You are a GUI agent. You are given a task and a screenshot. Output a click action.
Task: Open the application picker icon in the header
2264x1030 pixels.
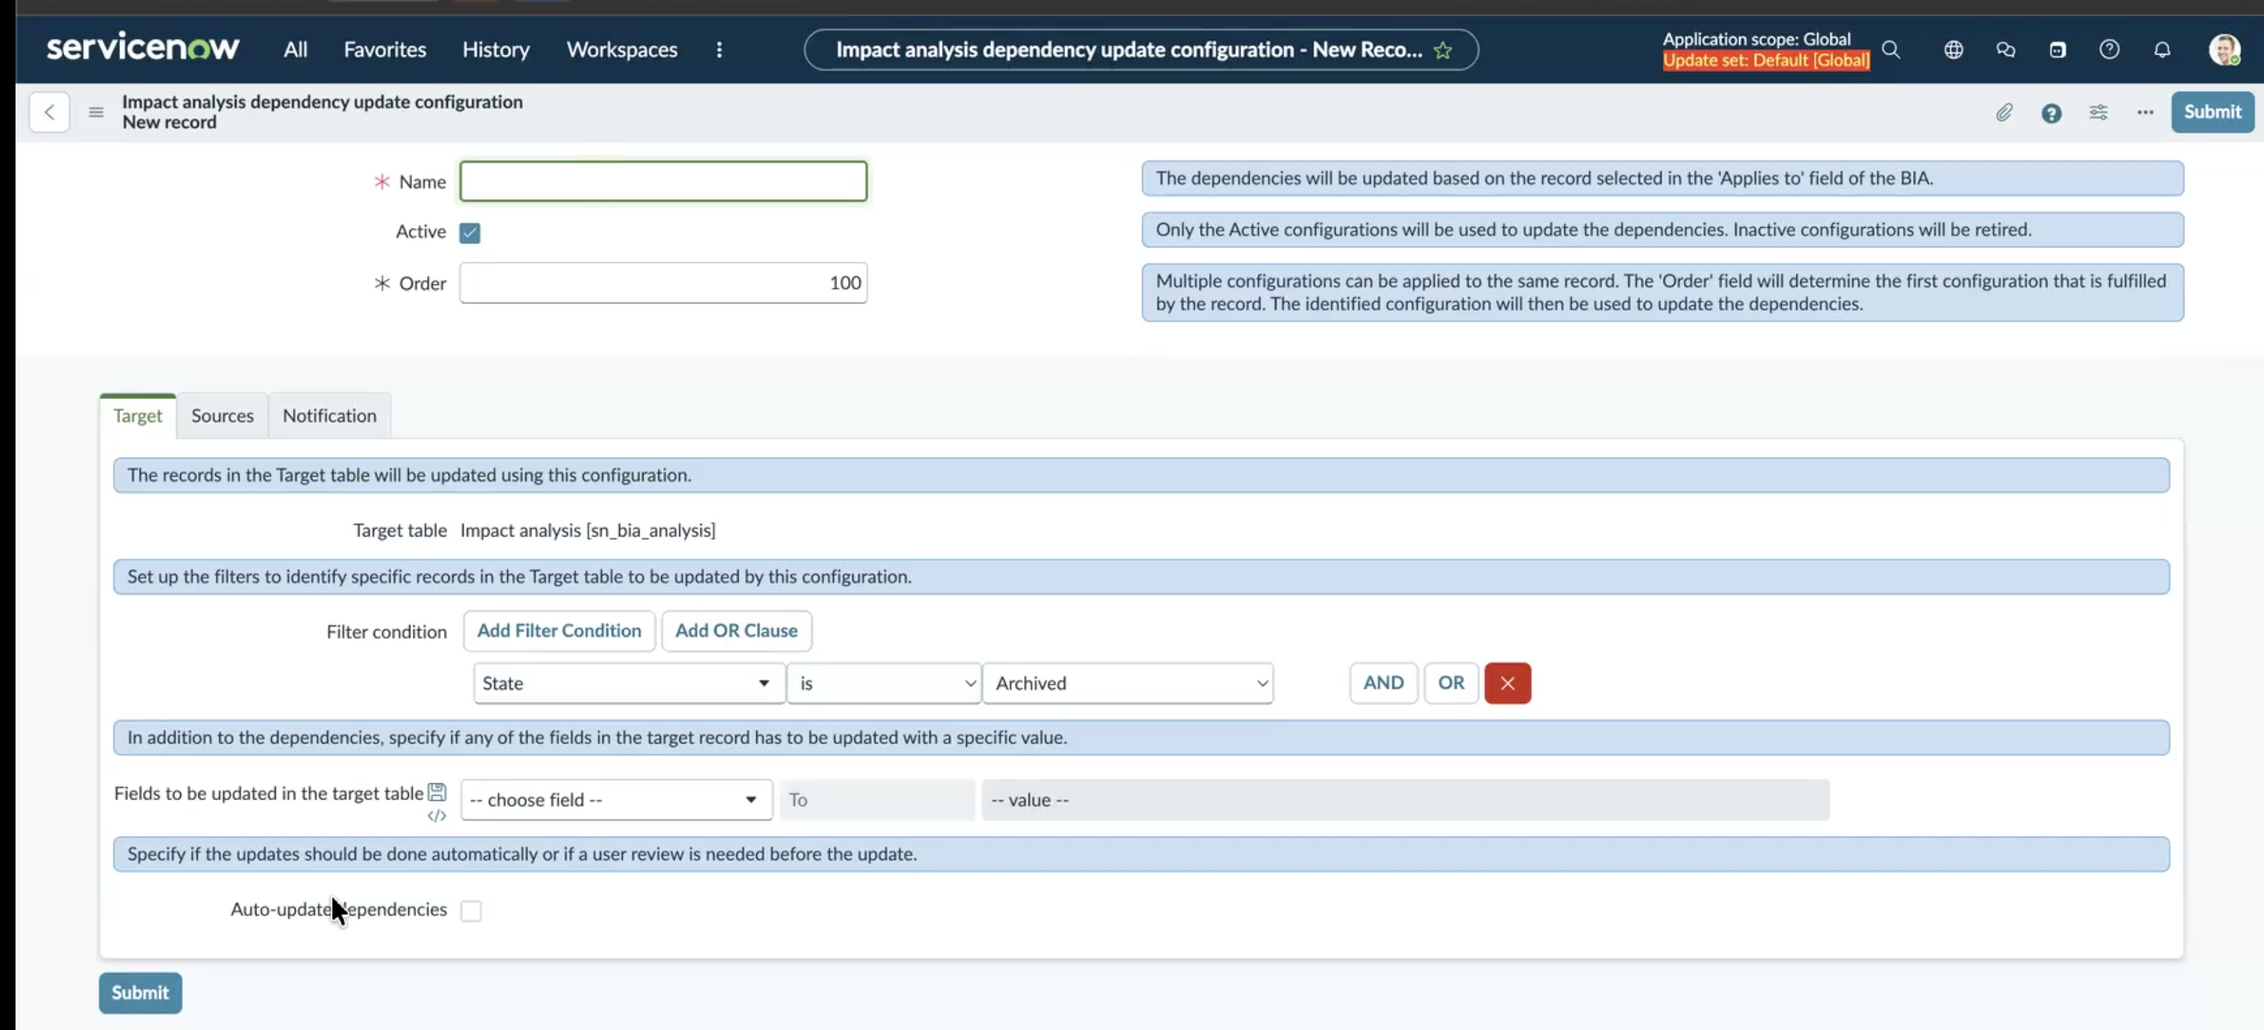coord(2058,50)
